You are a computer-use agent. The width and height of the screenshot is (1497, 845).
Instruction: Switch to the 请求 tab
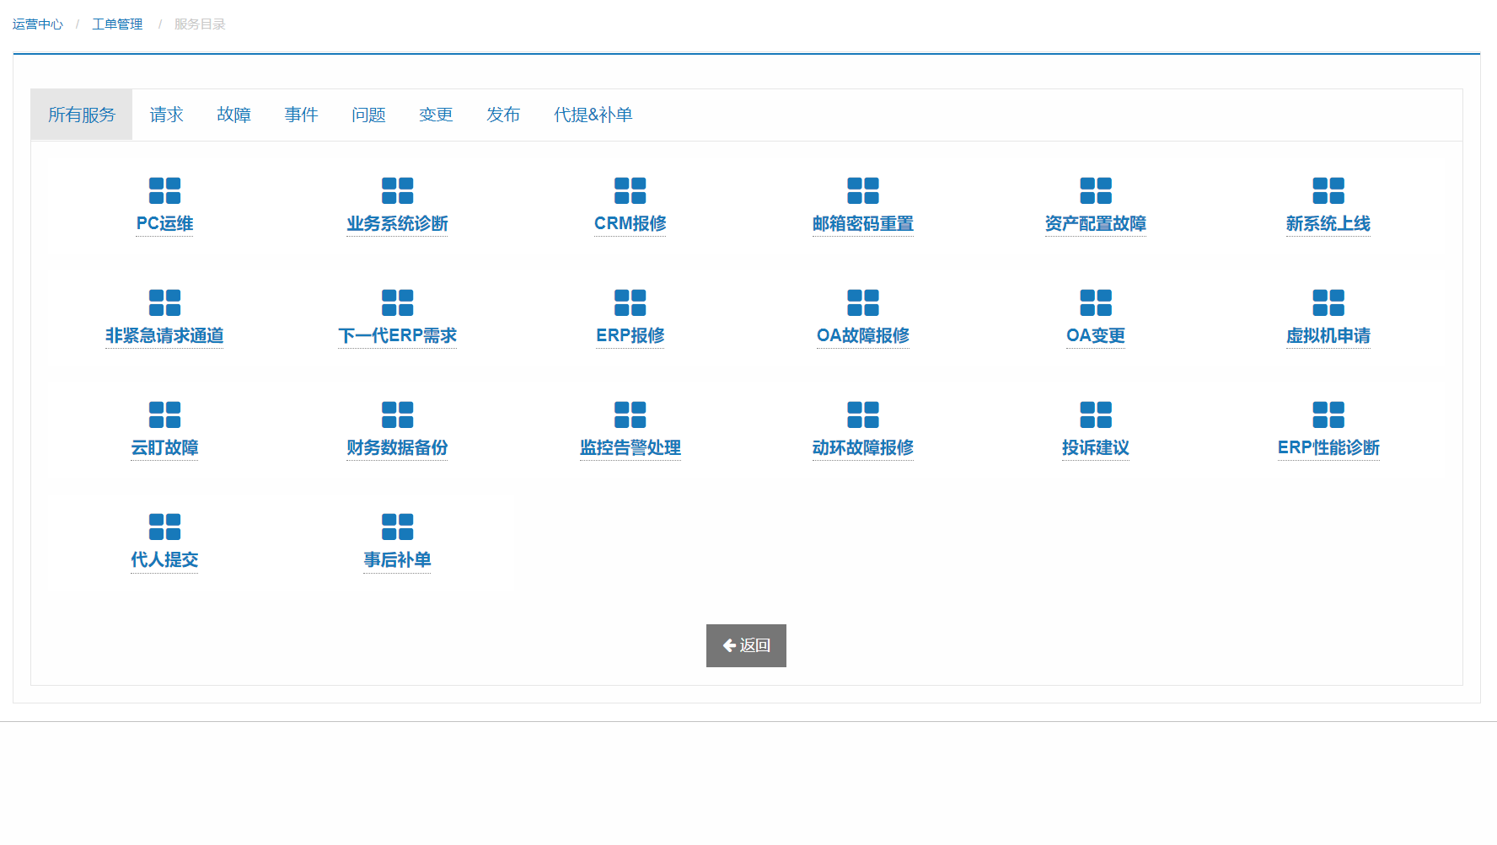click(x=166, y=115)
